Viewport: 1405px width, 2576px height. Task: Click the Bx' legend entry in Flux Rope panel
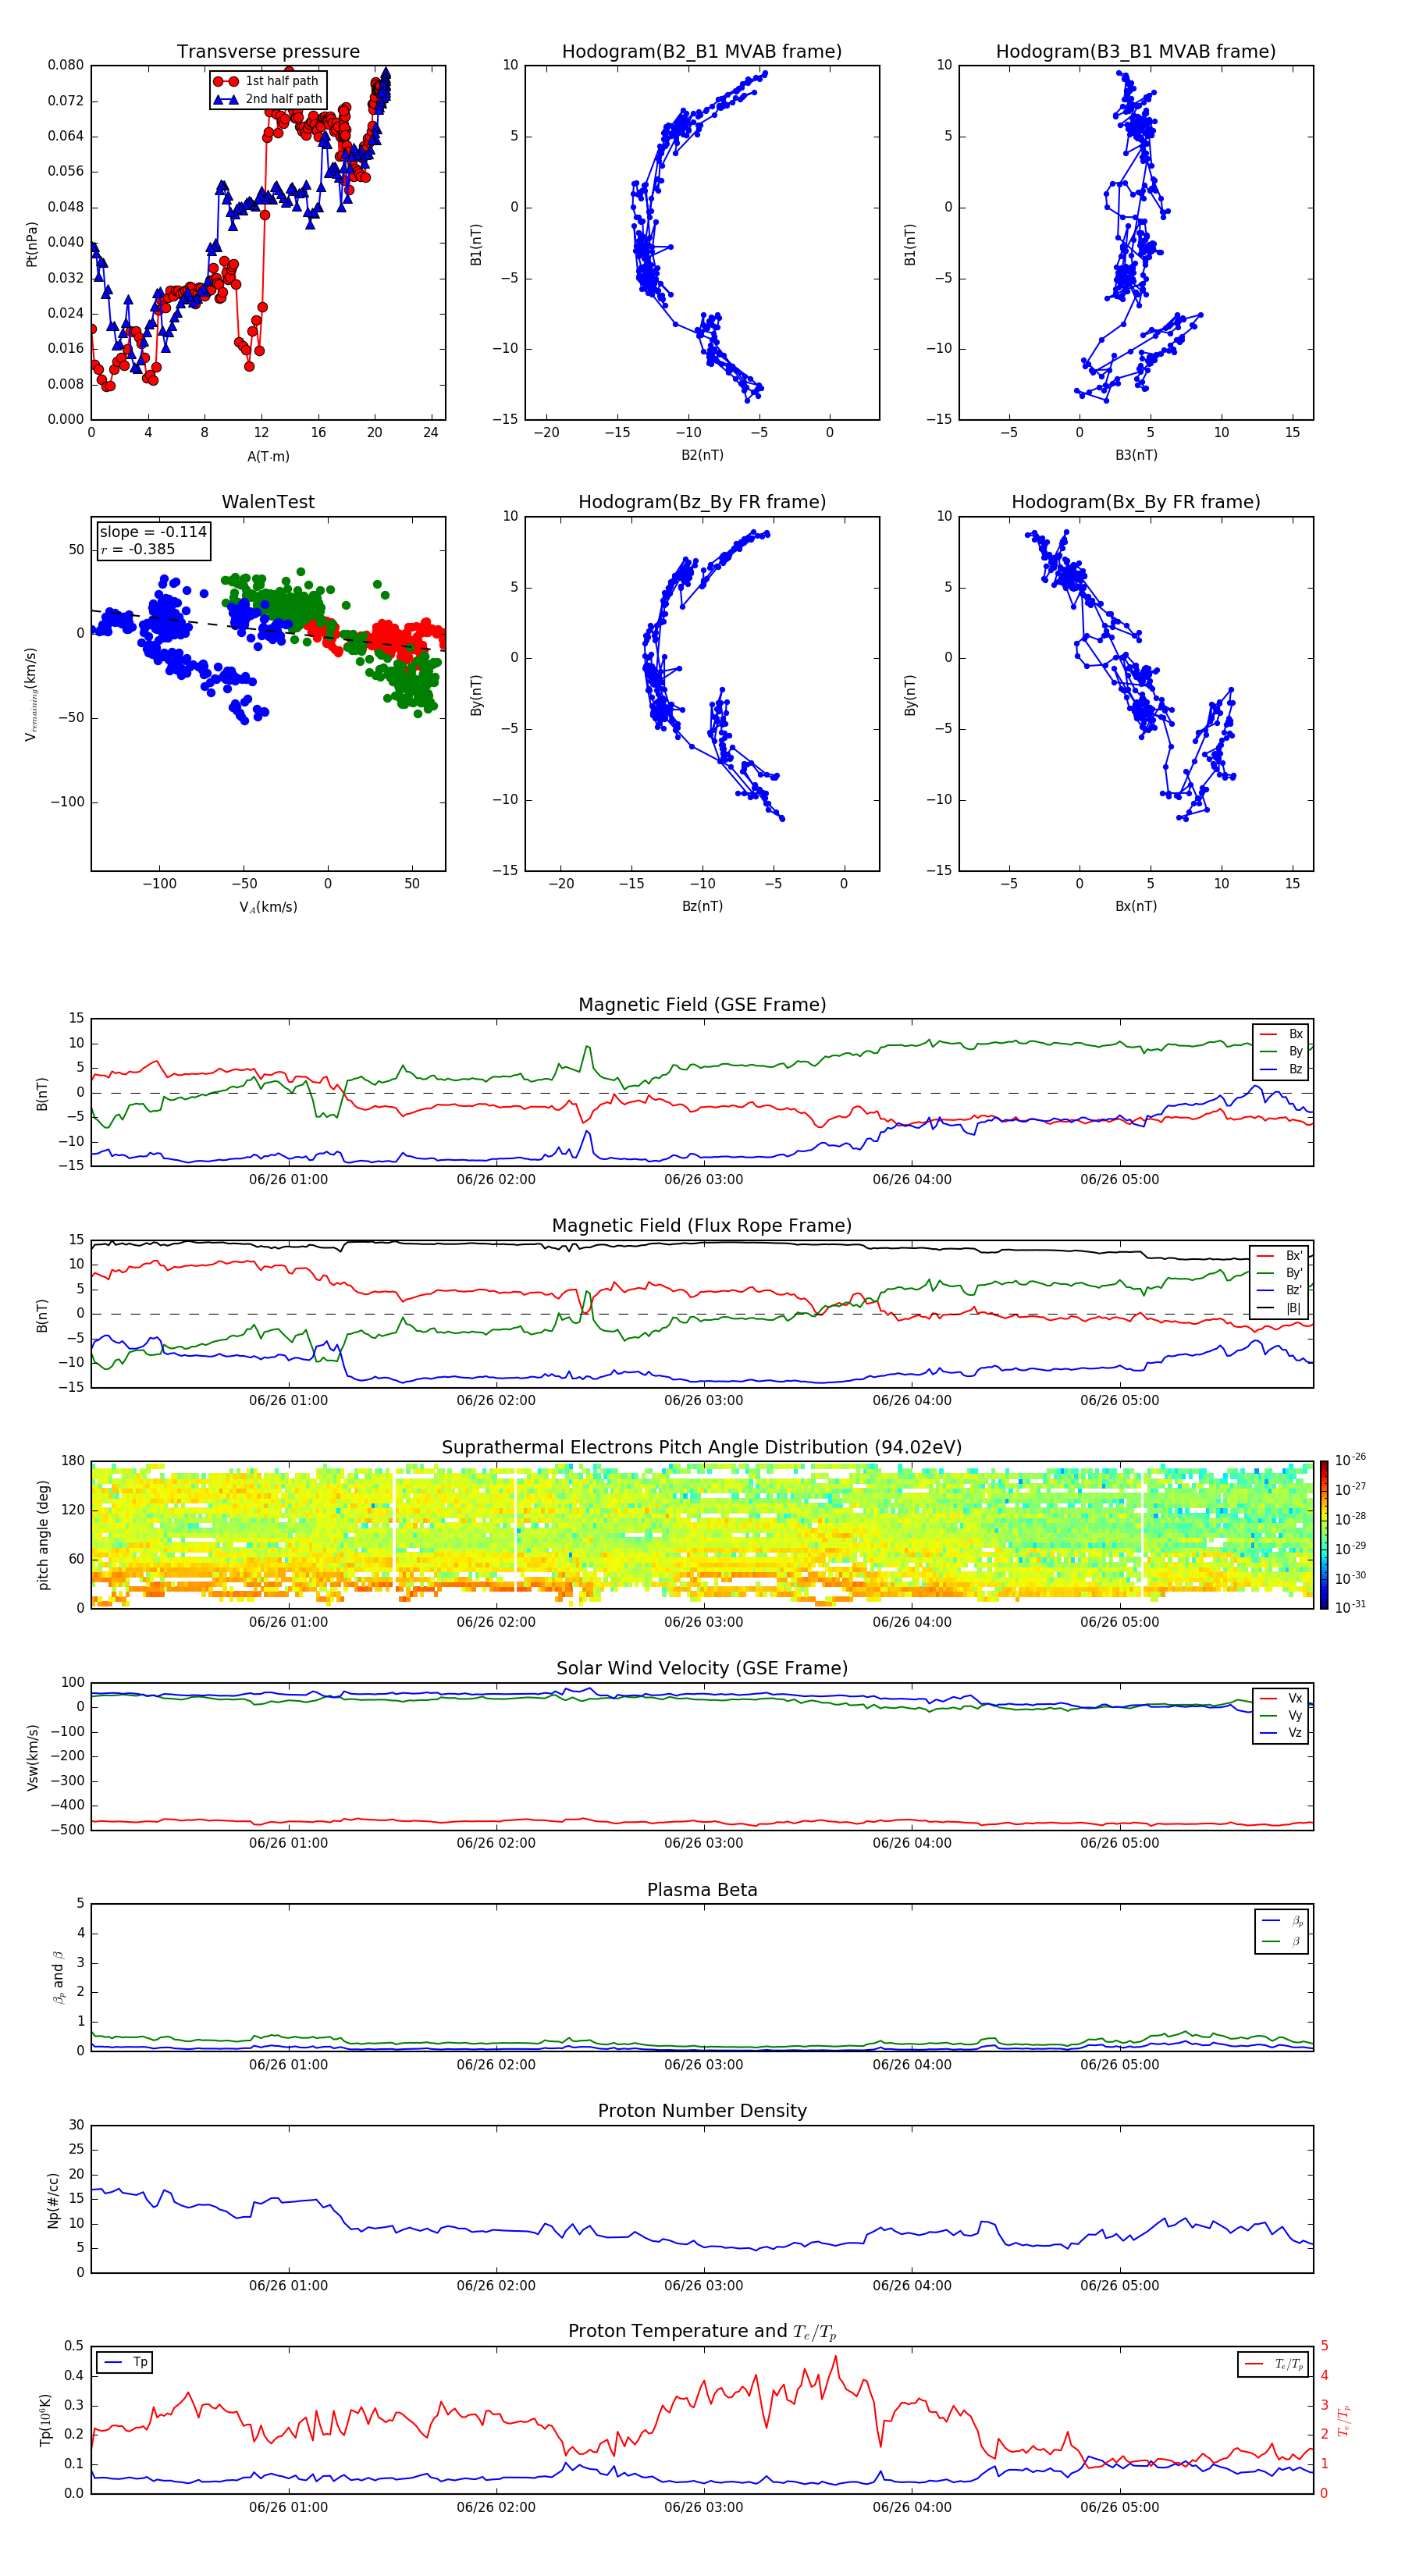[x=1280, y=1256]
